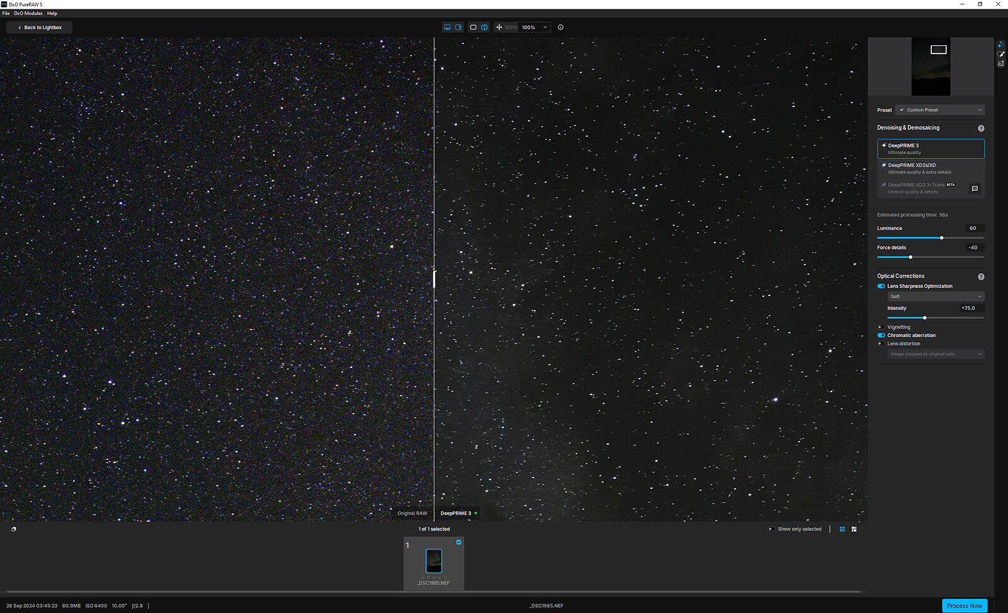Screen dimensions: 1008x613
Task: Open the Soft sharpness mode dropdown
Action: tap(936, 296)
